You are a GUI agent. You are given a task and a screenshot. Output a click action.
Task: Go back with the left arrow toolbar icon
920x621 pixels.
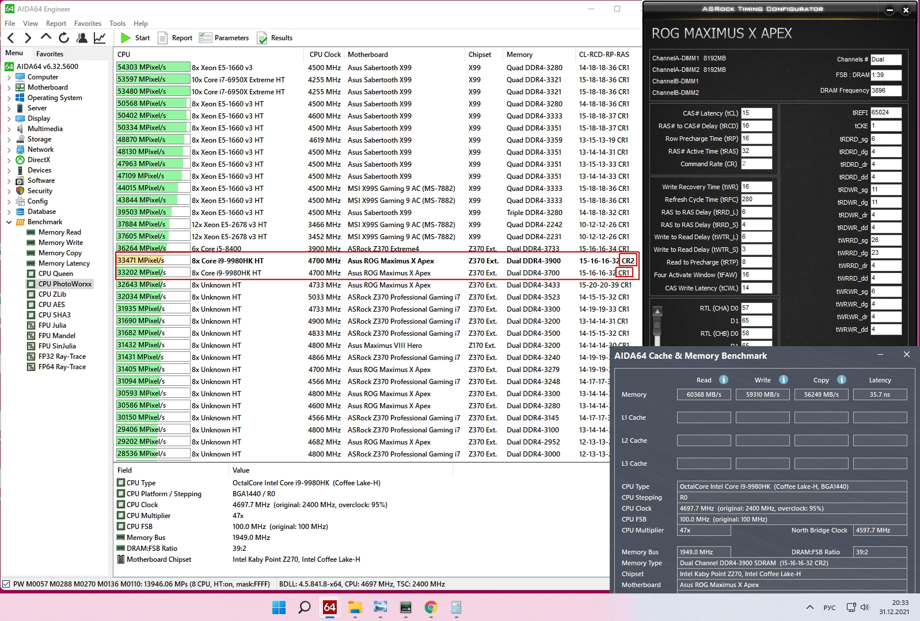[x=10, y=38]
